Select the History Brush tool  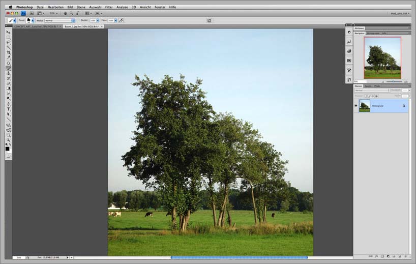[9, 78]
